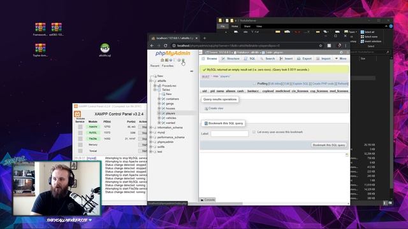This screenshot has height=229, width=408.
Task: Bookmark page with the star icon
Action: tap(321, 45)
